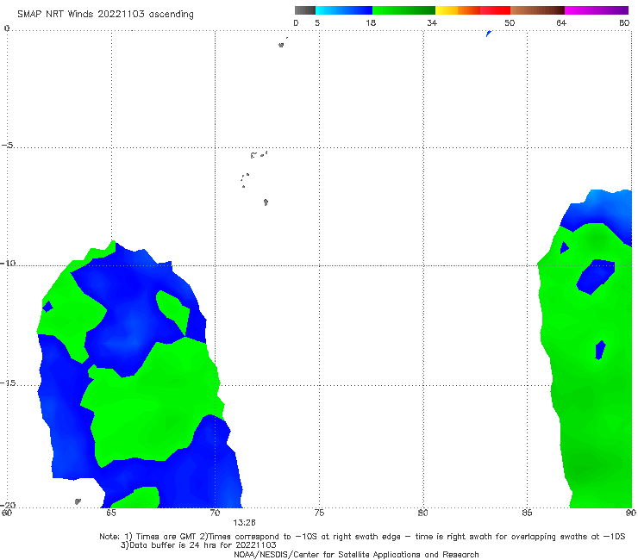Click longitude axis label '70'

point(215,513)
